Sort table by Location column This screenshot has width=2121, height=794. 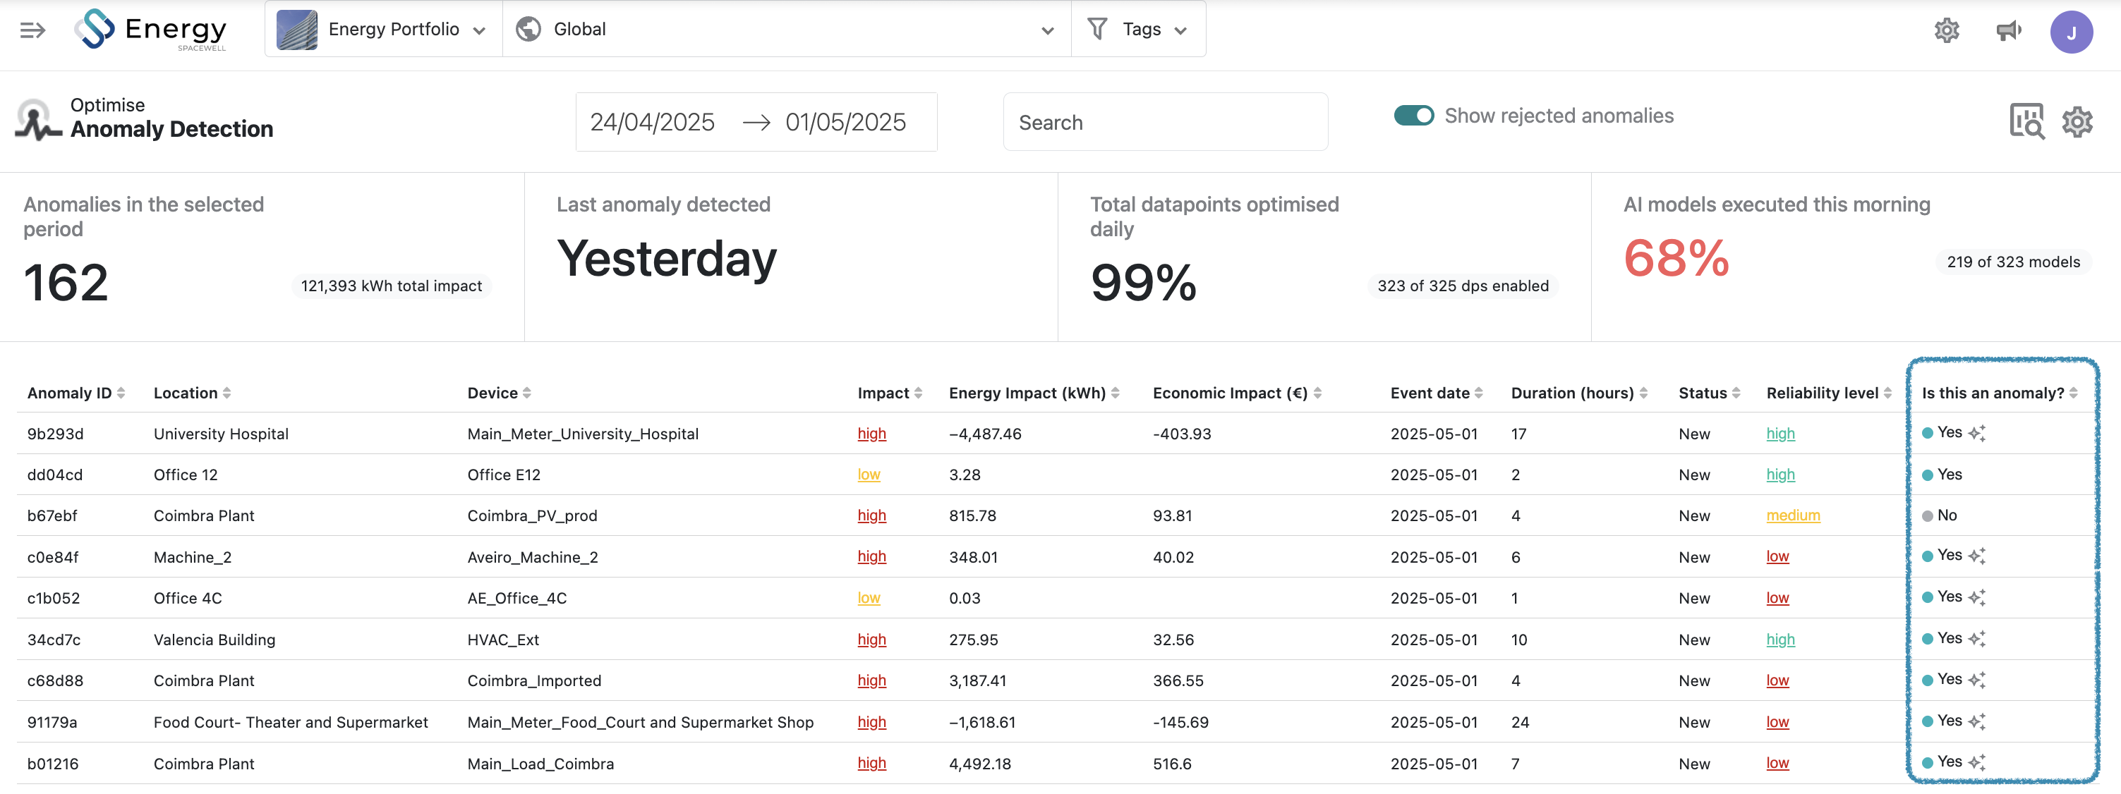click(193, 393)
